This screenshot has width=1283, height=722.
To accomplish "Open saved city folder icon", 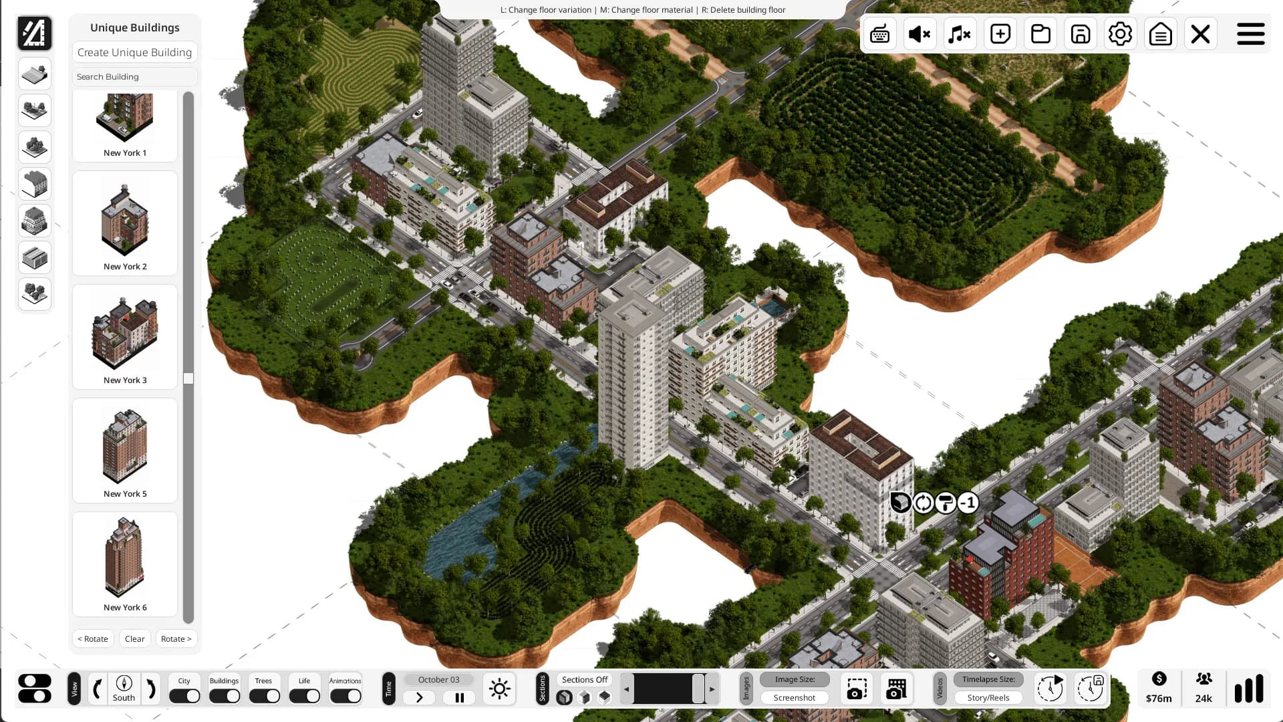I will (1040, 33).
